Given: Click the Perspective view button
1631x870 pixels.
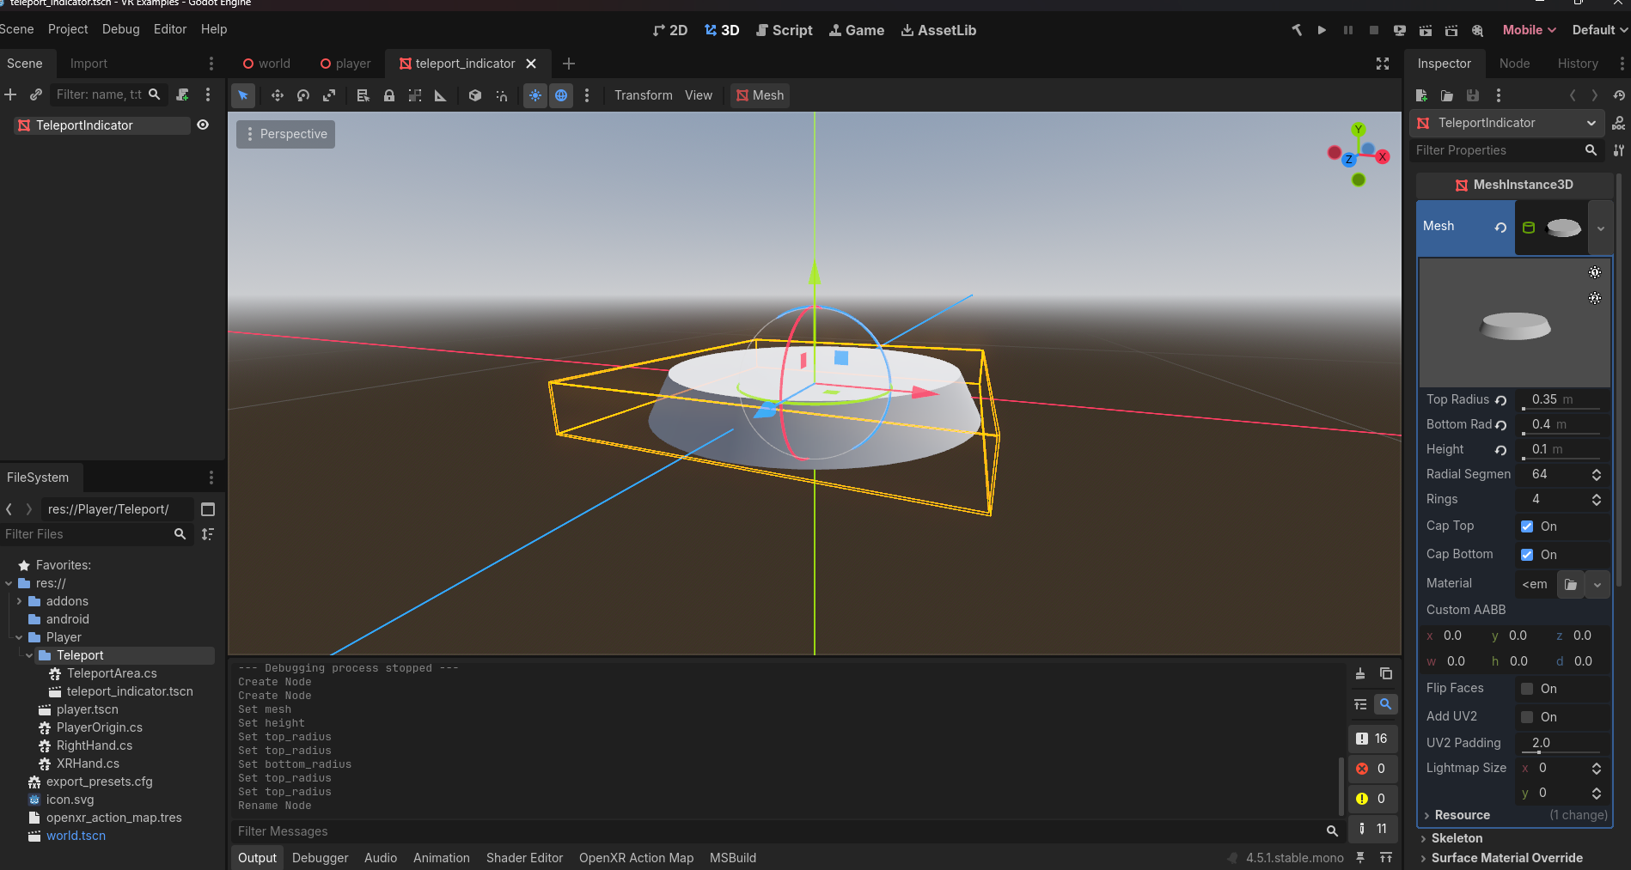Looking at the screenshot, I should tap(286, 134).
